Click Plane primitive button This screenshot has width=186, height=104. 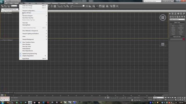coord(181,34)
